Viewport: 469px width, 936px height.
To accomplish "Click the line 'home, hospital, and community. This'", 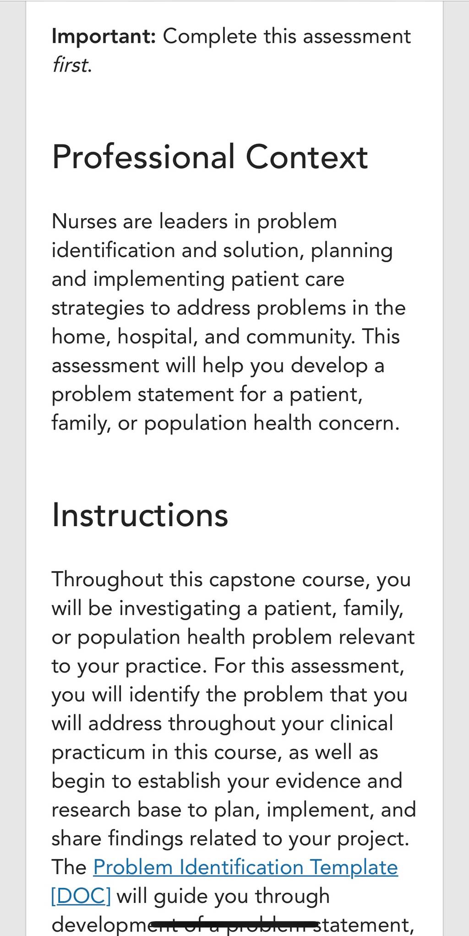I will pos(226,336).
